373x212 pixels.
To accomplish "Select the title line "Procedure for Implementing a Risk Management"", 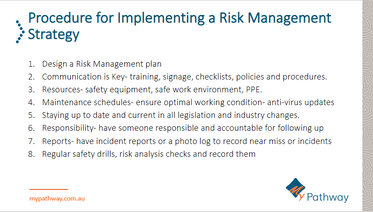I will click(179, 19).
